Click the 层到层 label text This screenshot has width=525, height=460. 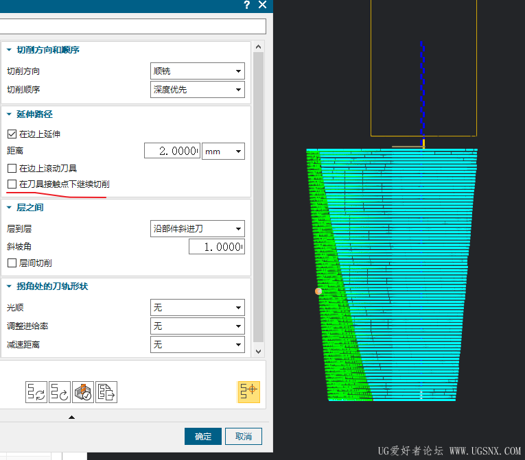[19, 229]
